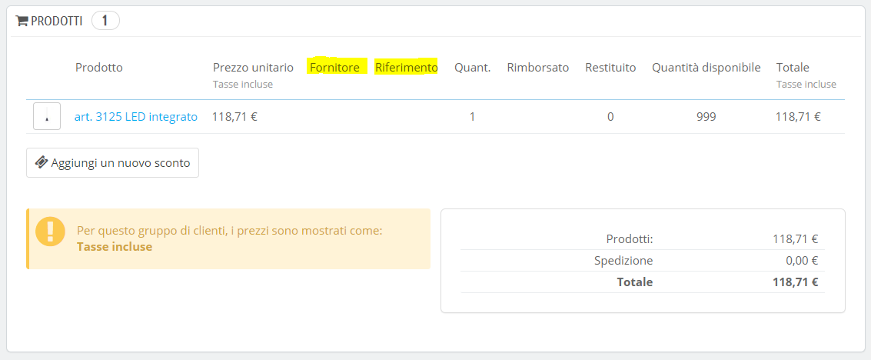Screen dimensions: 871x360
Task: Click the 'Fornitore' highlighted column header
Action: [x=334, y=68]
